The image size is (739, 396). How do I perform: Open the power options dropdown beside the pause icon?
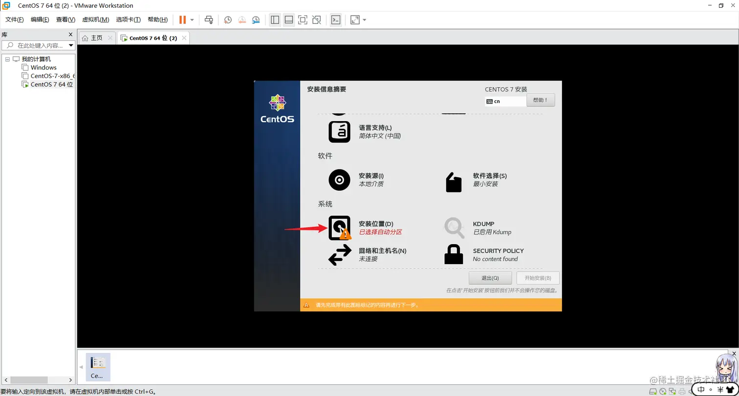tap(192, 20)
